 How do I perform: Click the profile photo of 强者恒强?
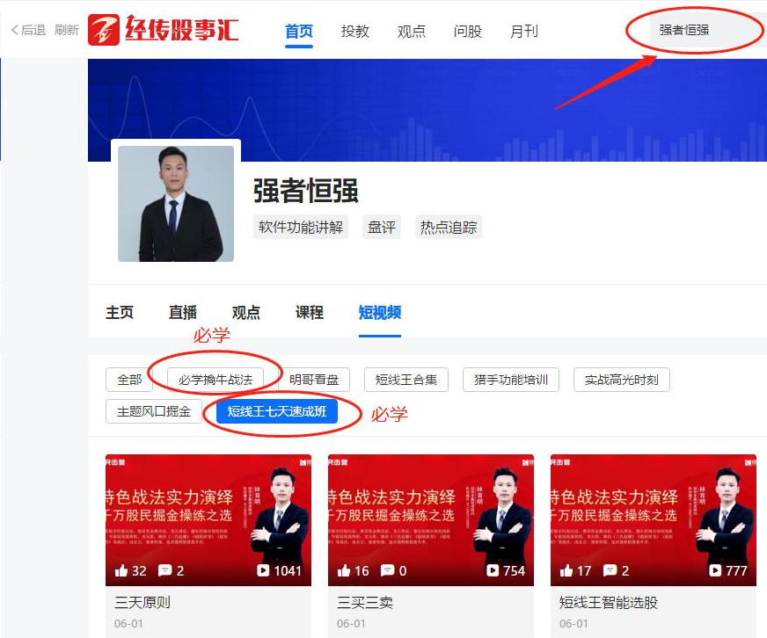[x=176, y=203]
